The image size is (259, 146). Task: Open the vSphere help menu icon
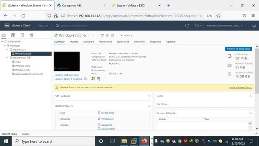[198, 26]
